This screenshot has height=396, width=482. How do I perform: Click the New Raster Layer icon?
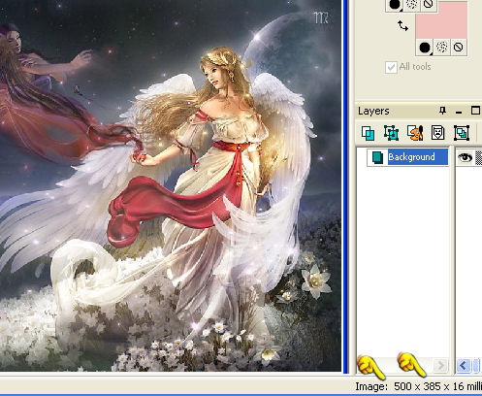pyautogui.click(x=368, y=133)
